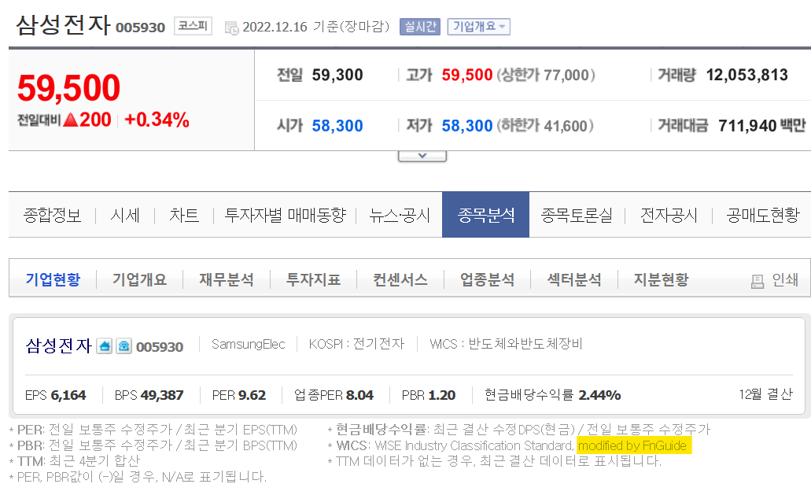The height and width of the screenshot is (495, 811).
Task: Click the 코스피 market badge
Action: [x=193, y=26]
